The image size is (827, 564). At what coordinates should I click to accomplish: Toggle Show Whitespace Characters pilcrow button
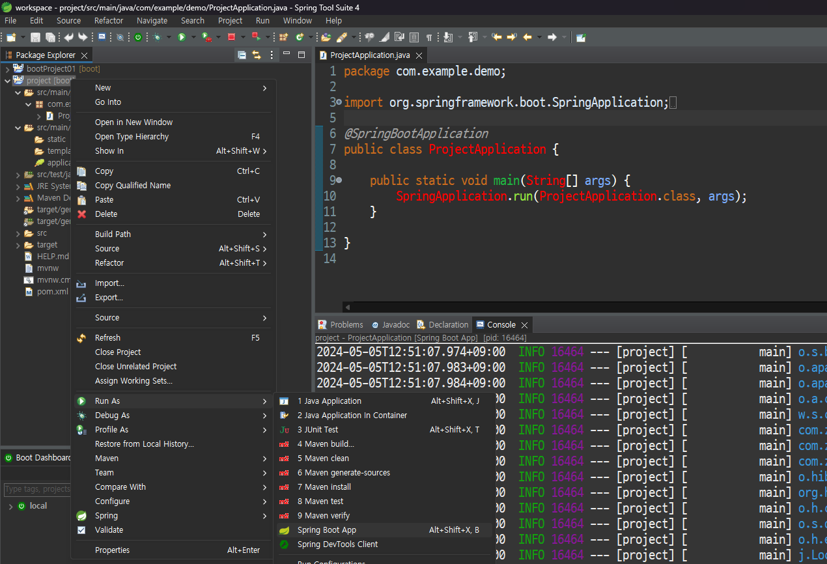[429, 38]
